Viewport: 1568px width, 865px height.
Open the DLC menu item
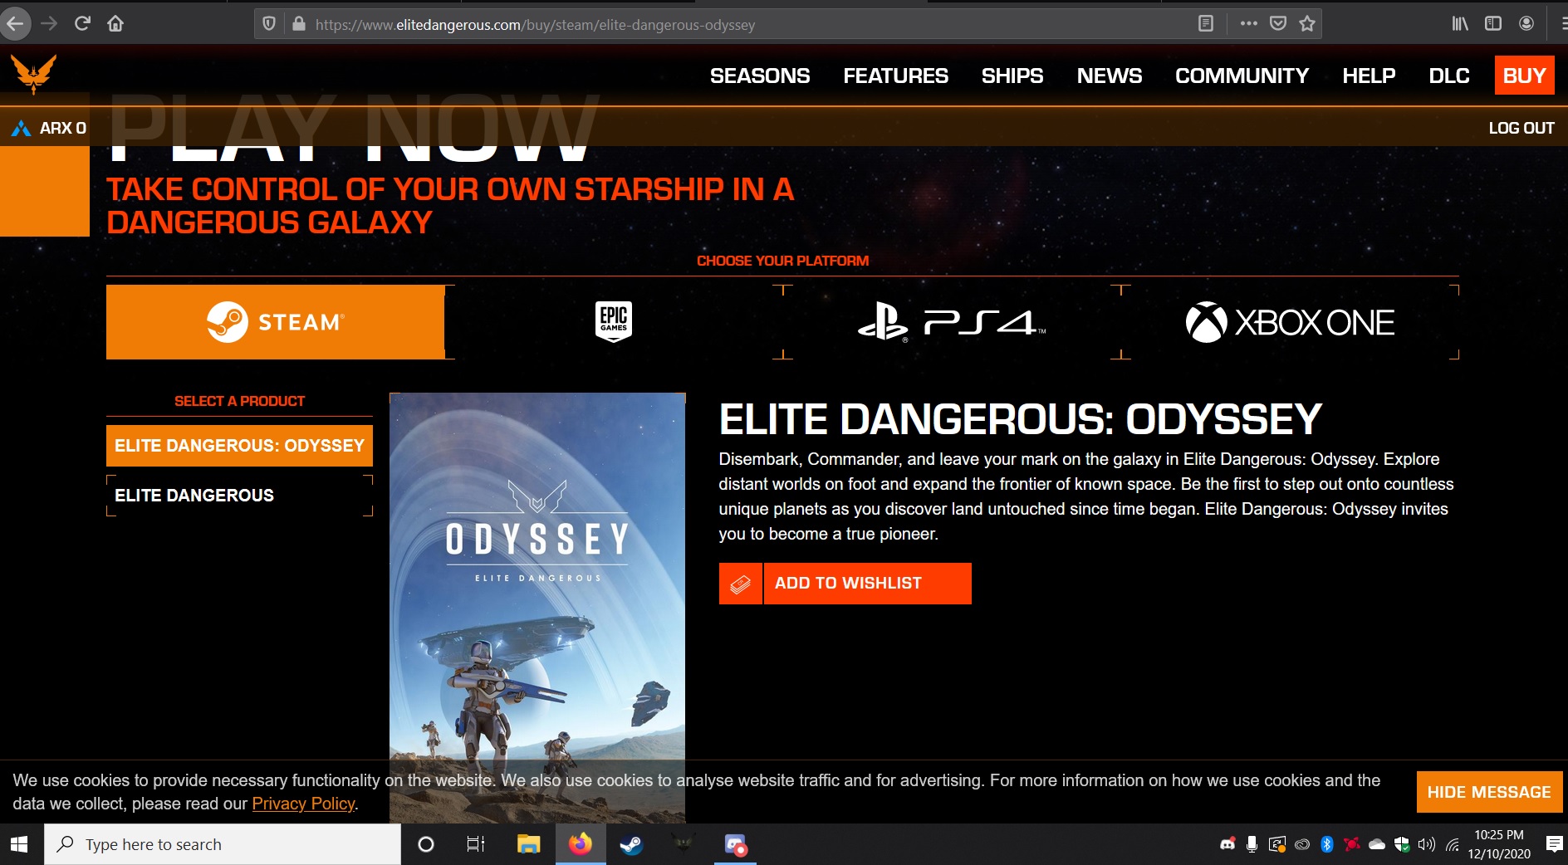point(1449,76)
